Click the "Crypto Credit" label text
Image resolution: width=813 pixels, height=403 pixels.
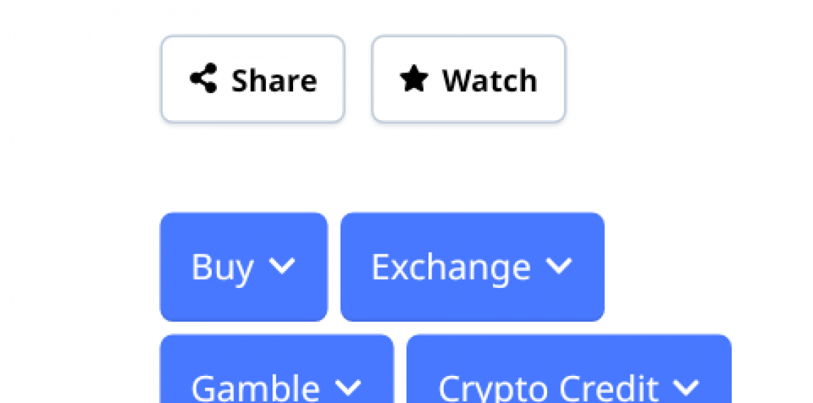549,387
